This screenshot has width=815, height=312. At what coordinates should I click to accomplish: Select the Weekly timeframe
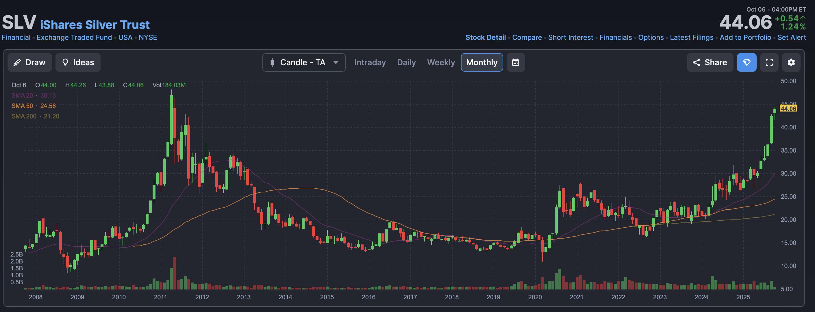click(x=441, y=62)
